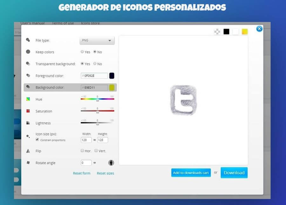Screen dimensions: 286x205
Task: Toggle the Constrain proportions checkbox
Action: pos(37,140)
